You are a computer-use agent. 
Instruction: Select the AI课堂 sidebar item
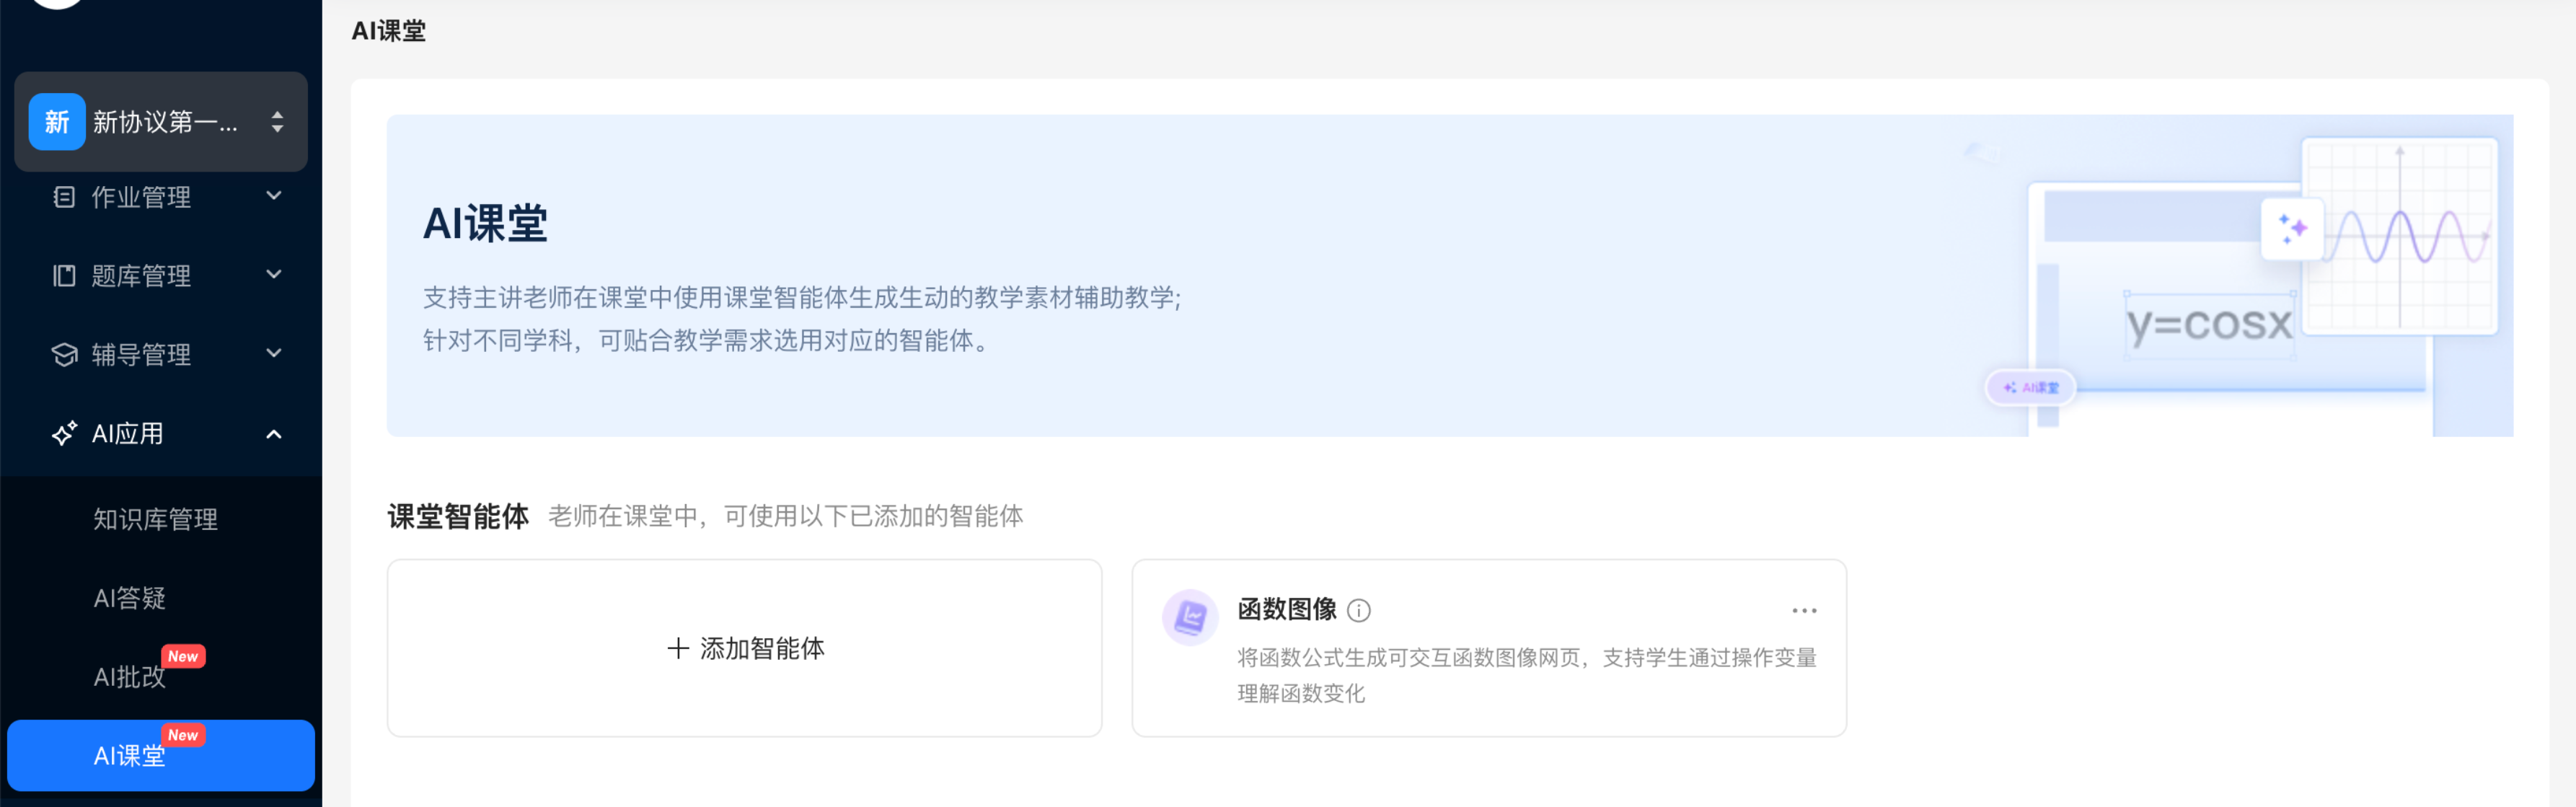(x=129, y=756)
